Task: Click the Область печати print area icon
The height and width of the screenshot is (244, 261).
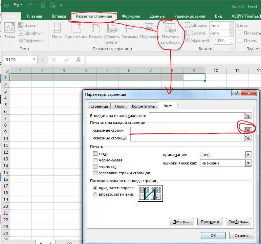Action: coord(112,28)
